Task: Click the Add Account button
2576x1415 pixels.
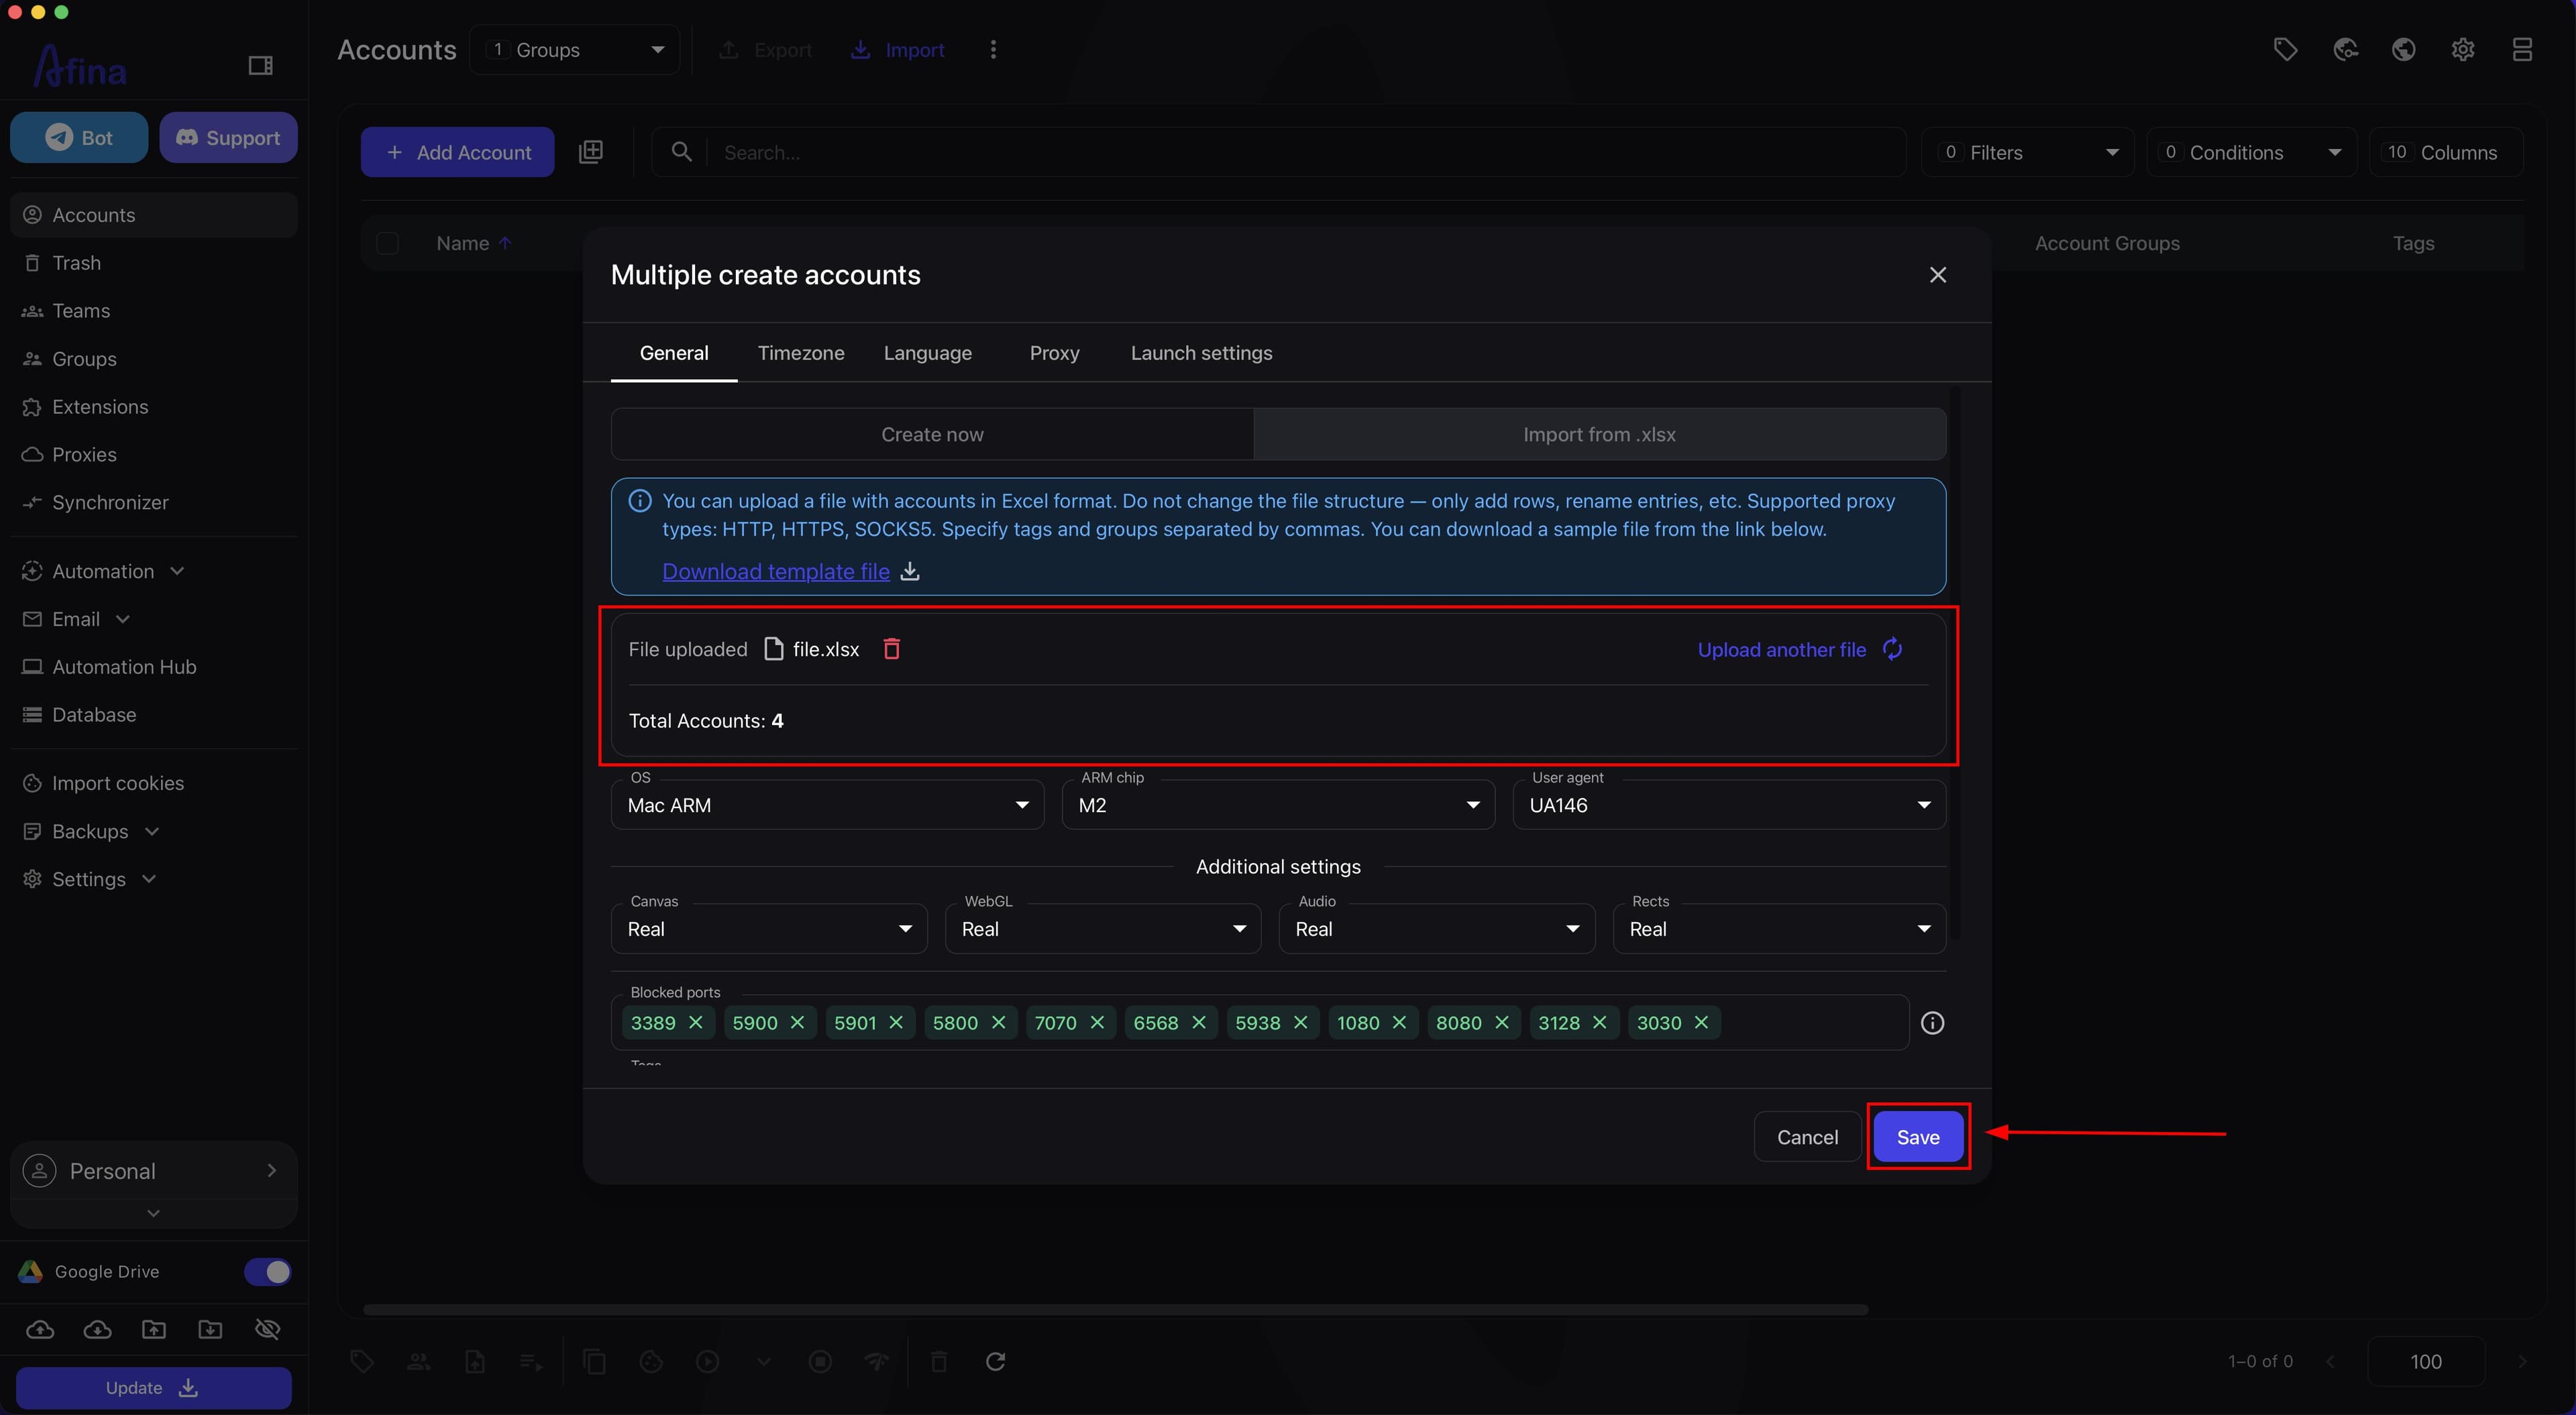Action: pos(458,152)
